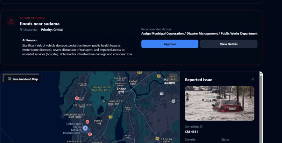The height and width of the screenshot is (143, 282).
Task: Click the Status field label
Action: [225, 139]
